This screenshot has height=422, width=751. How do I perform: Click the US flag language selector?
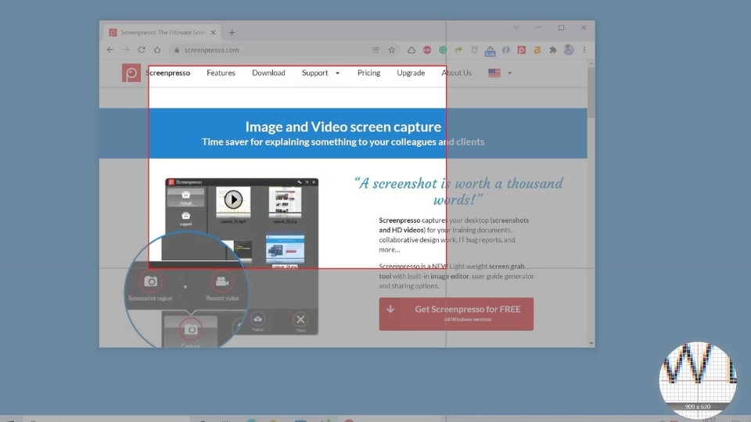click(494, 73)
